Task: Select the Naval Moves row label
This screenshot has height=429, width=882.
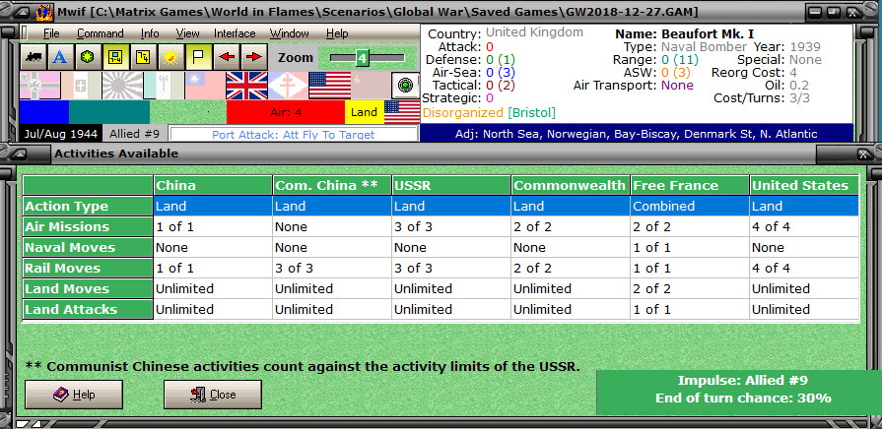Action: tap(88, 248)
